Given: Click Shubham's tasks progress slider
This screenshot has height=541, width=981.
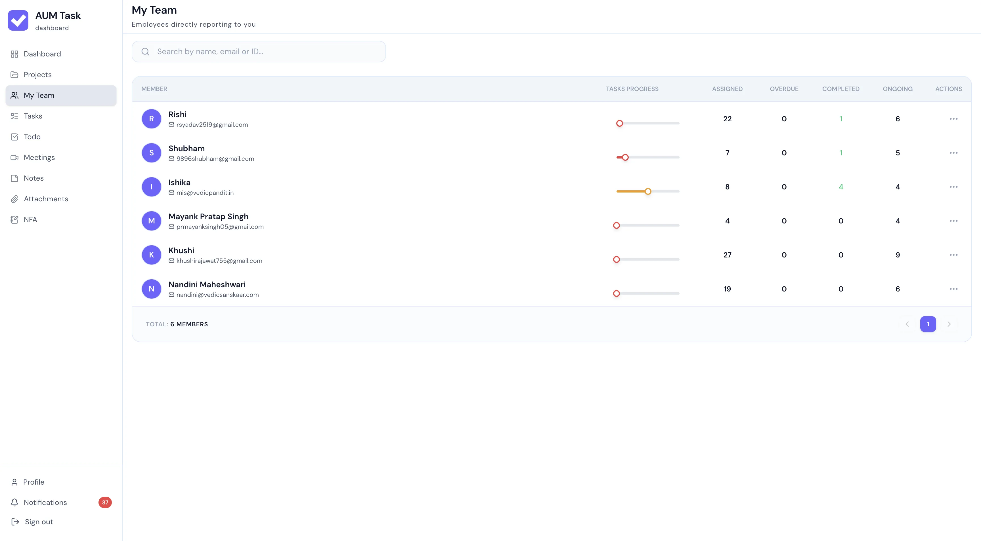Looking at the screenshot, I should pyautogui.click(x=648, y=157).
